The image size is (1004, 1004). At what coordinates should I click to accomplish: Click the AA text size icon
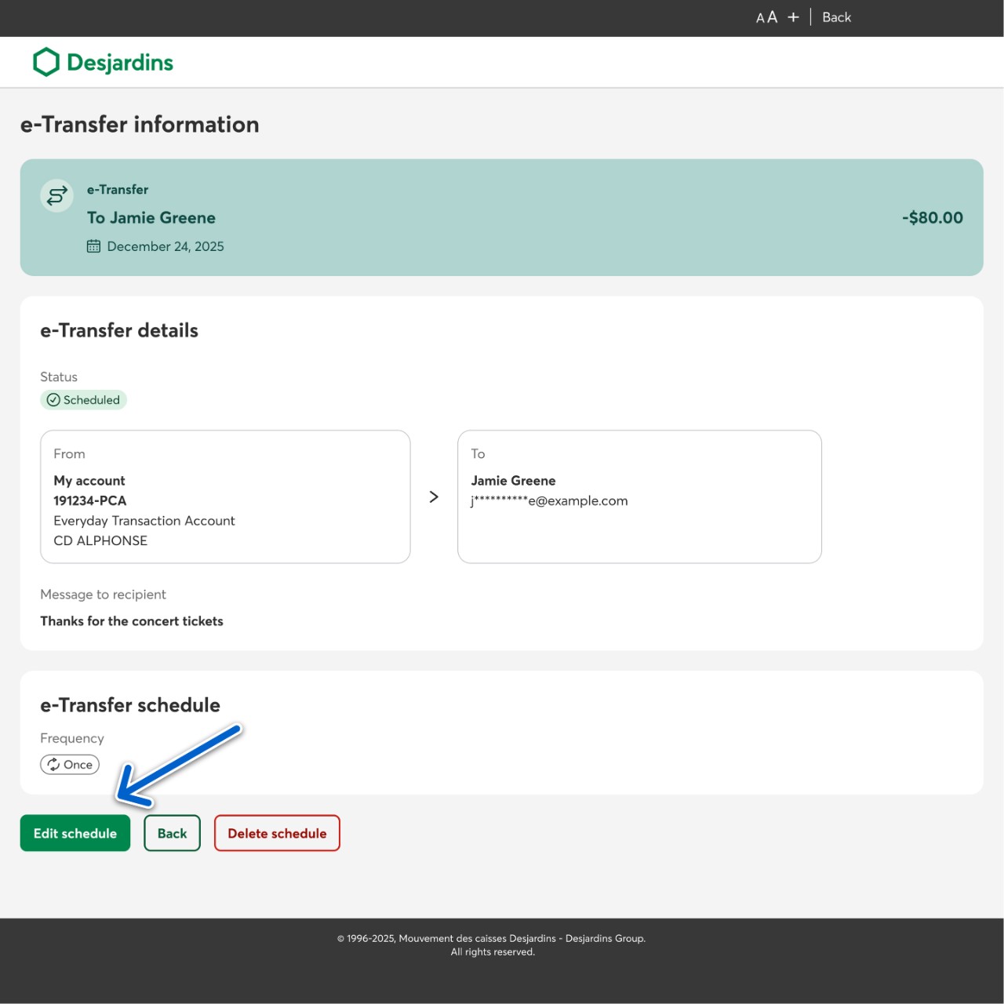(766, 17)
